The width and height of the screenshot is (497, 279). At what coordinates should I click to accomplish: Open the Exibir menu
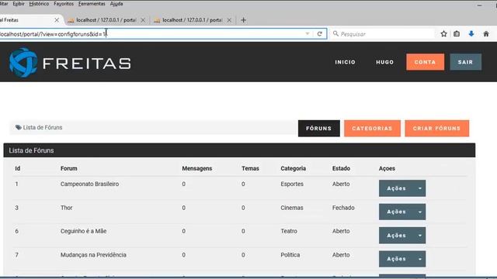19,4
